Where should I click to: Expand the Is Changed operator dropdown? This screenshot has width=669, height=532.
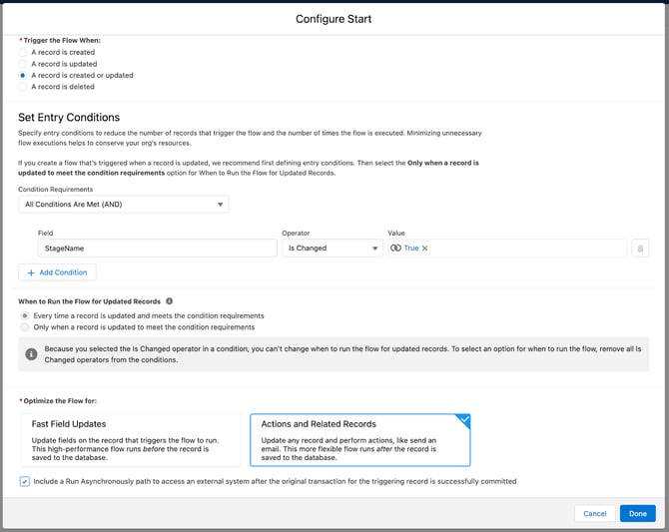(x=332, y=248)
